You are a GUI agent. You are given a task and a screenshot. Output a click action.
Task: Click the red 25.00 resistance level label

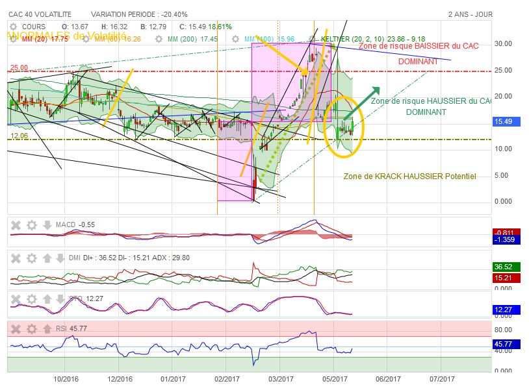click(19, 67)
